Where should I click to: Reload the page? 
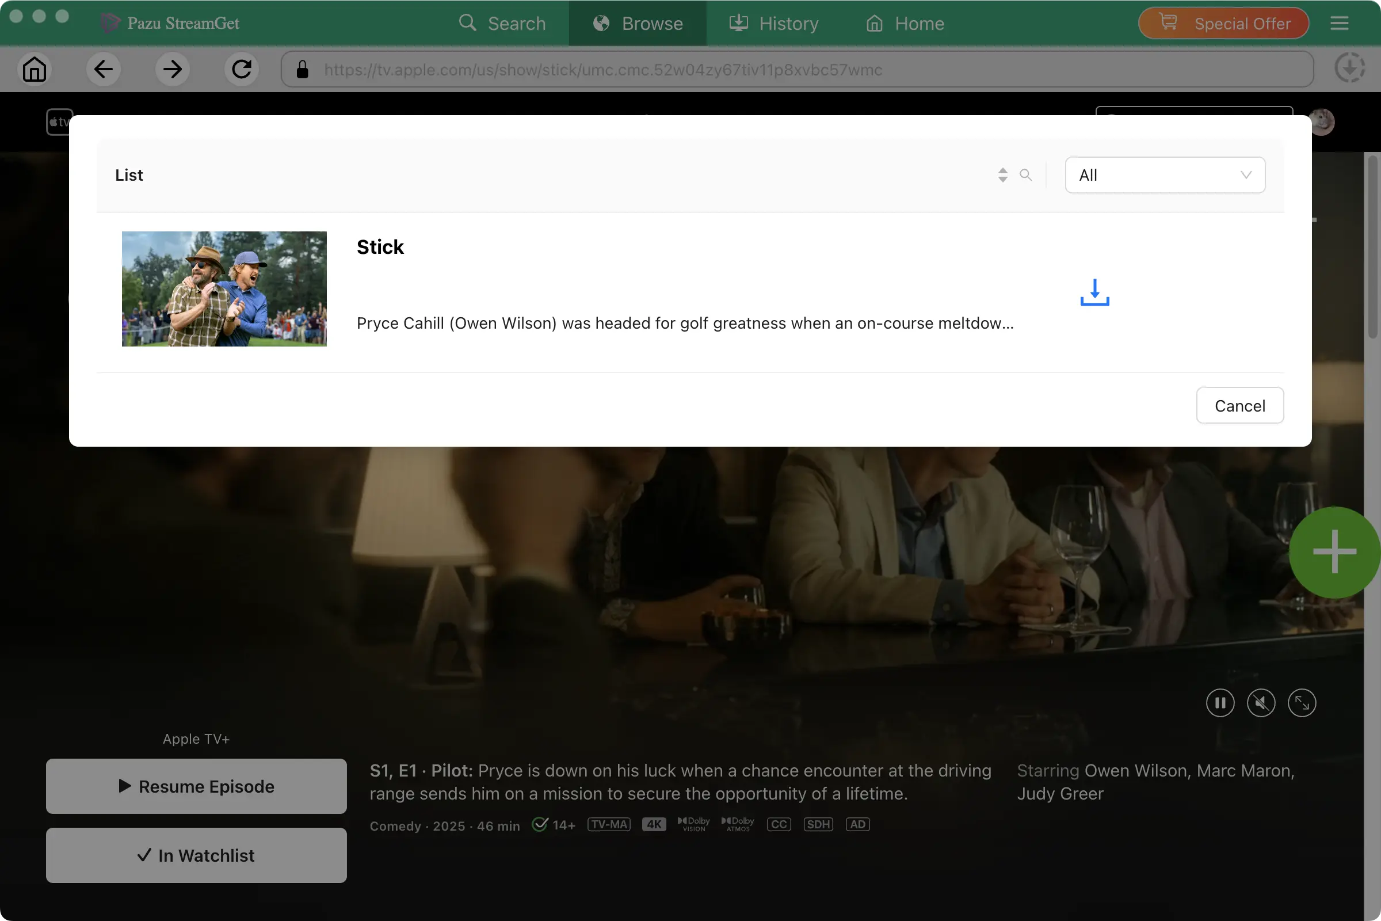pyautogui.click(x=241, y=69)
